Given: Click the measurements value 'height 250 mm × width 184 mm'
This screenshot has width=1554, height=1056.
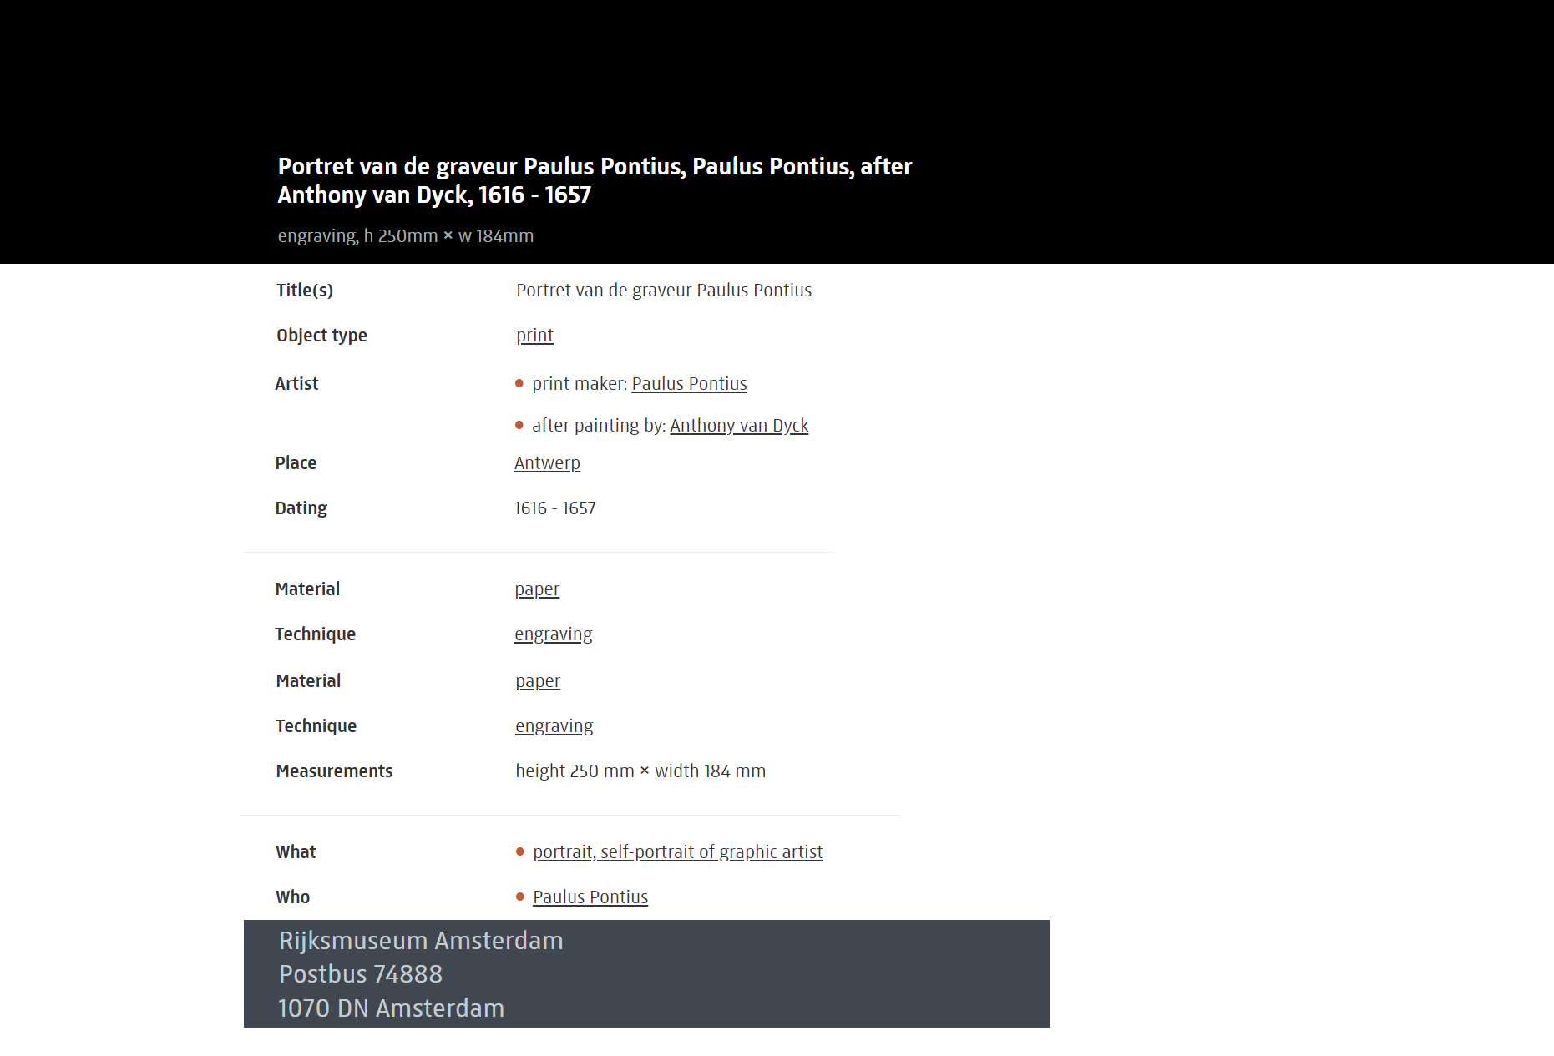Looking at the screenshot, I should 640,771.
